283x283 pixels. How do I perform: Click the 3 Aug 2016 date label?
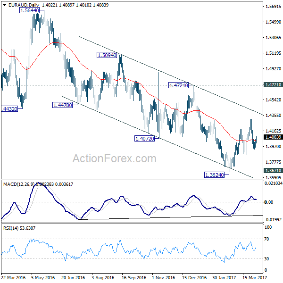103,278
